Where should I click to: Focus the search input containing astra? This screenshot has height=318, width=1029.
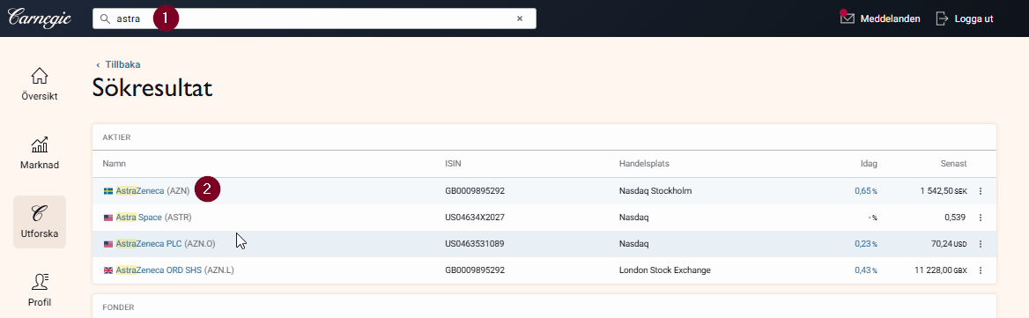(x=315, y=18)
